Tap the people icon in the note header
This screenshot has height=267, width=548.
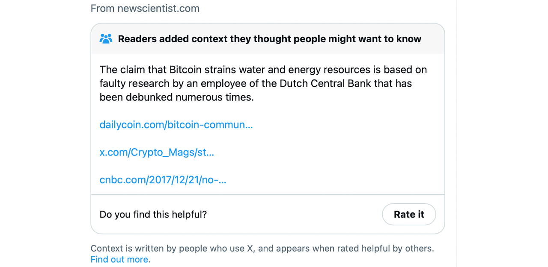click(x=105, y=38)
